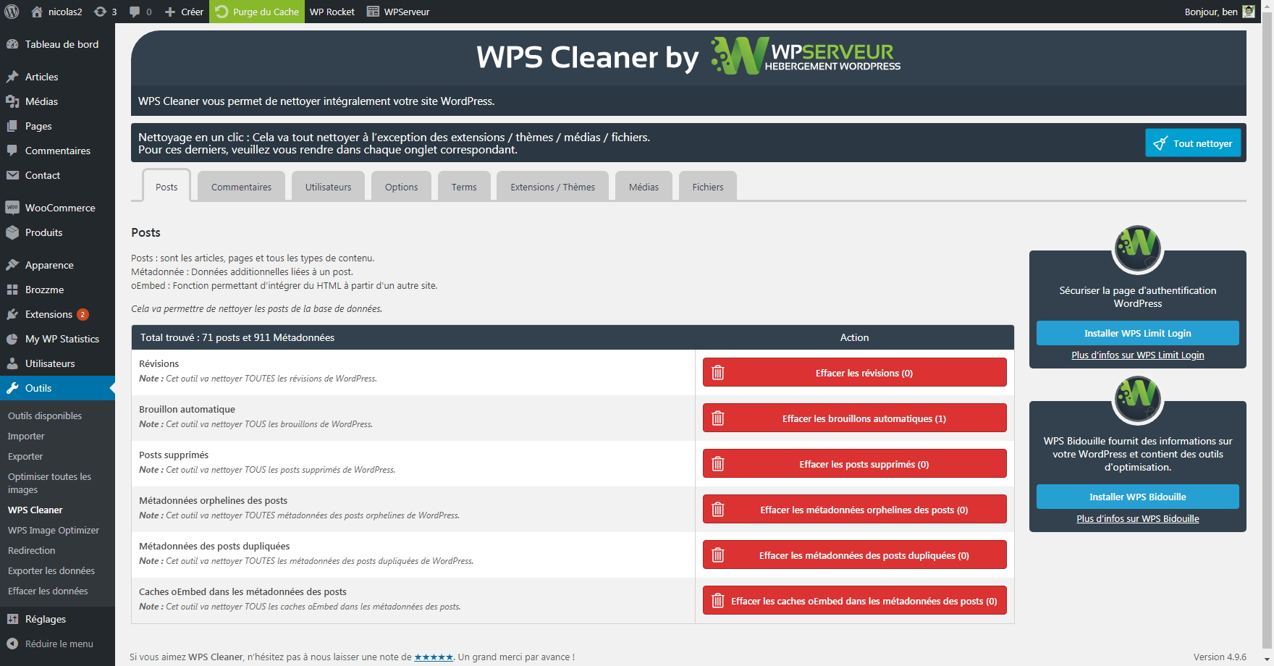This screenshot has width=1274, height=666.
Task: Click the Pages sidebar icon
Action: click(12, 126)
